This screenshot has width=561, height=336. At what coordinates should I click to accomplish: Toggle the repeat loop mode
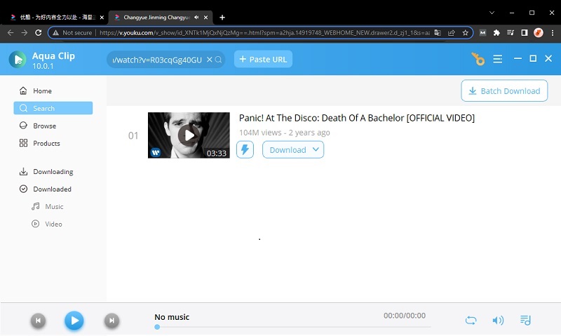coord(471,321)
